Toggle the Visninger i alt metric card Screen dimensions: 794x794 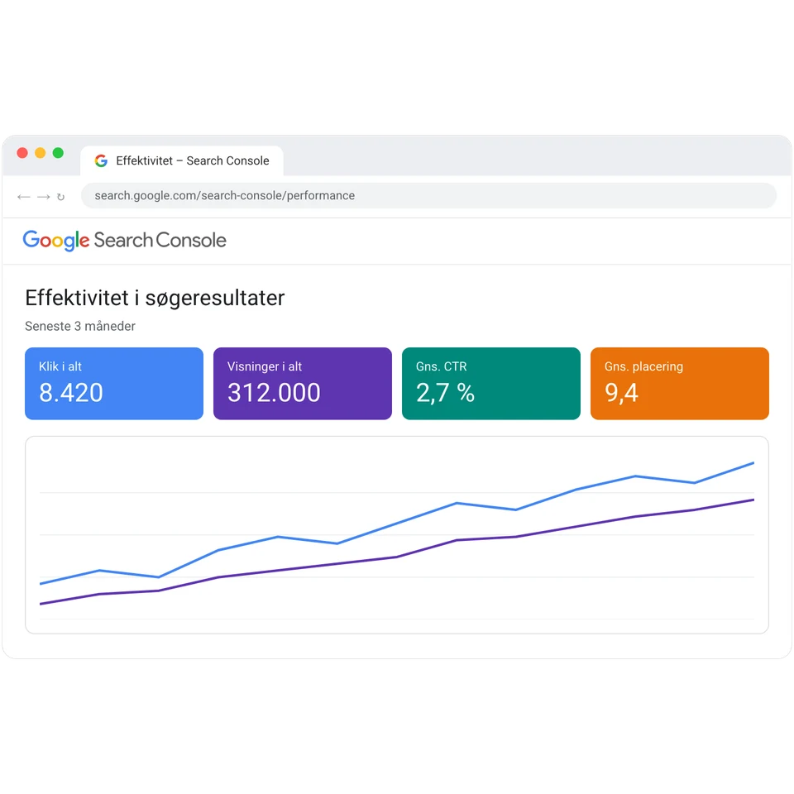click(x=303, y=383)
